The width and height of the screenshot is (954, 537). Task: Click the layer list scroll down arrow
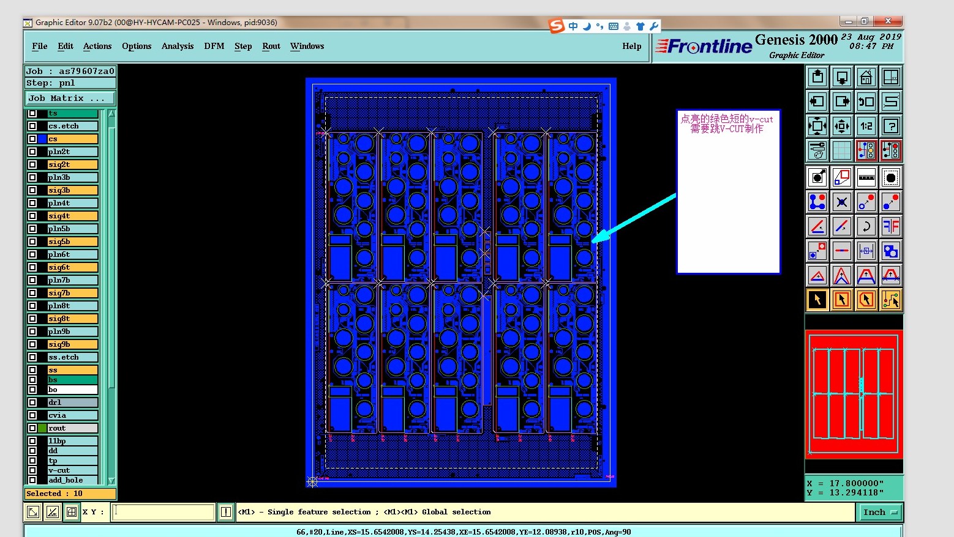[x=111, y=481]
